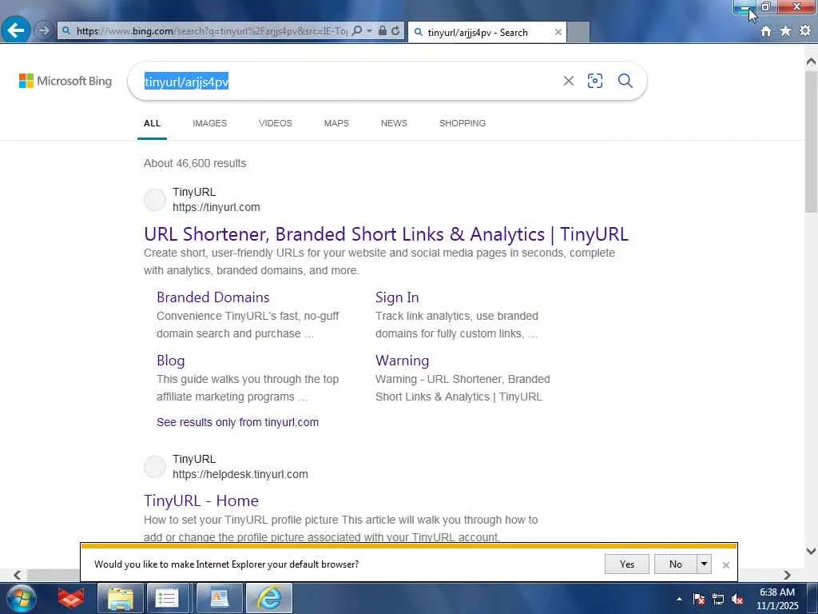Switch to the MAPS tab
This screenshot has height=614, width=818.
pyautogui.click(x=336, y=123)
